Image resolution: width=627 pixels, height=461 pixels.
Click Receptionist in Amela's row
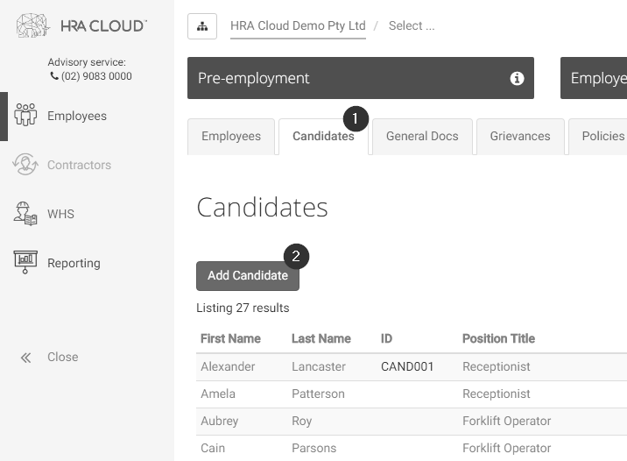(x=497, y=394)
